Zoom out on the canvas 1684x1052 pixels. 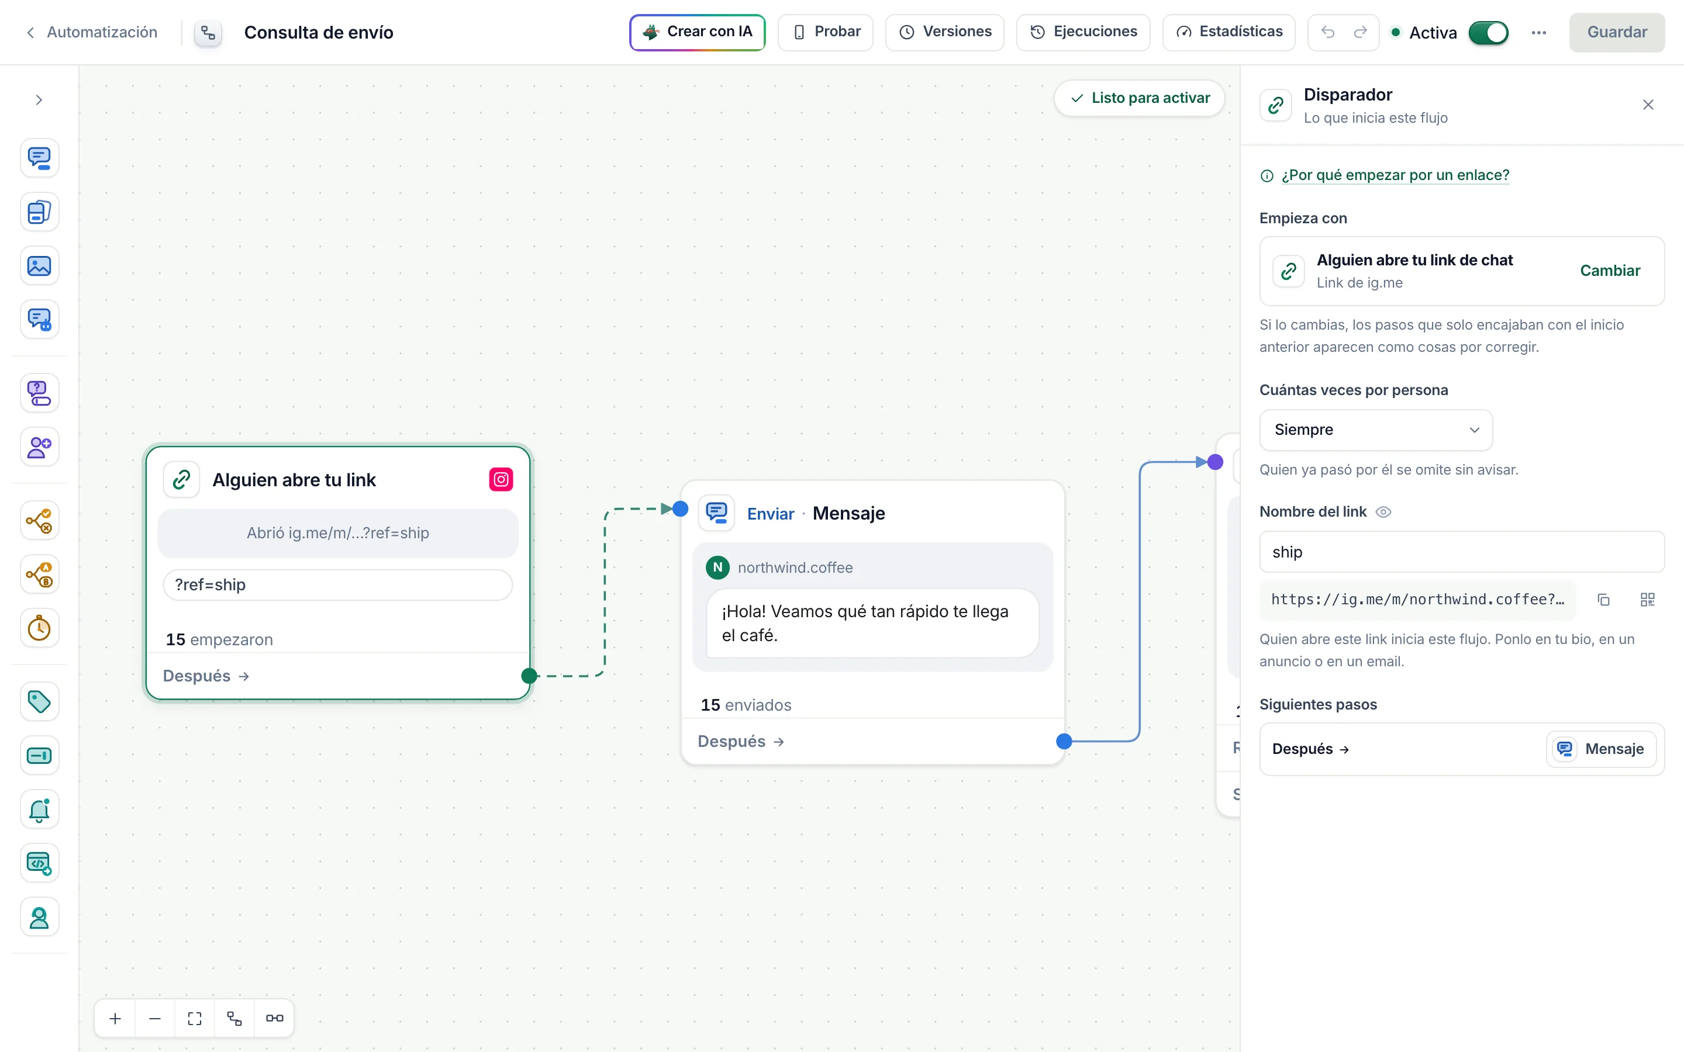[x=155, y=1019]
